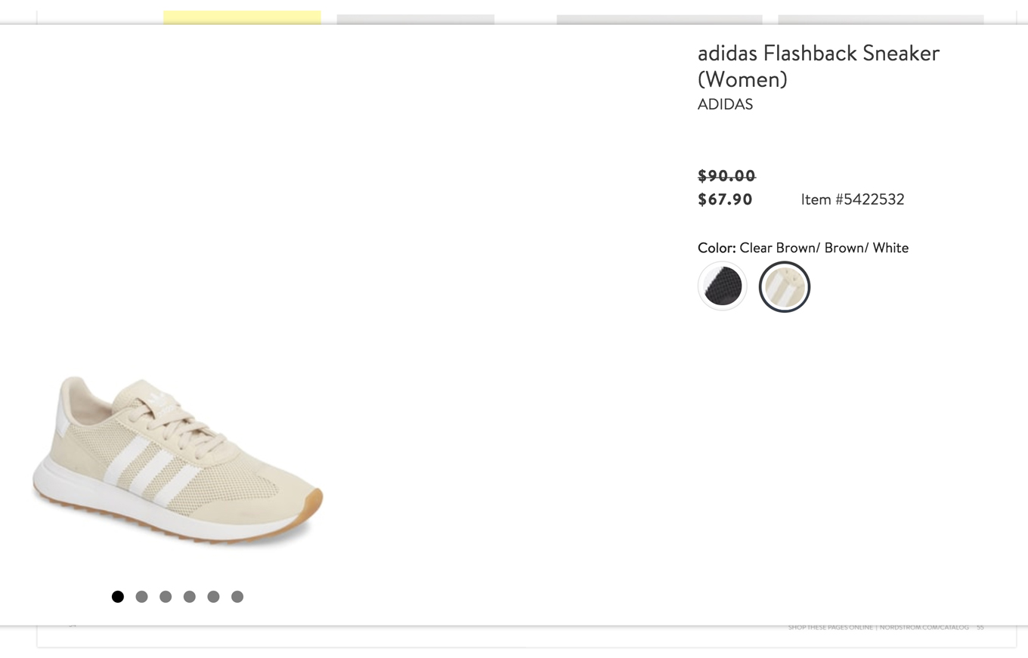Screen dimensions: 1028x658
Task: Click the crossed-out $90.00 price
Action: pos(726,176)
